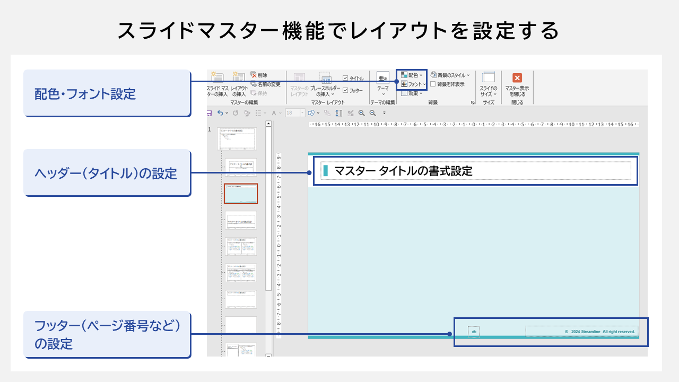
Task: Click the shapes icon in quick toolbar
Action: pyautogui.click(x=311, y=113)
